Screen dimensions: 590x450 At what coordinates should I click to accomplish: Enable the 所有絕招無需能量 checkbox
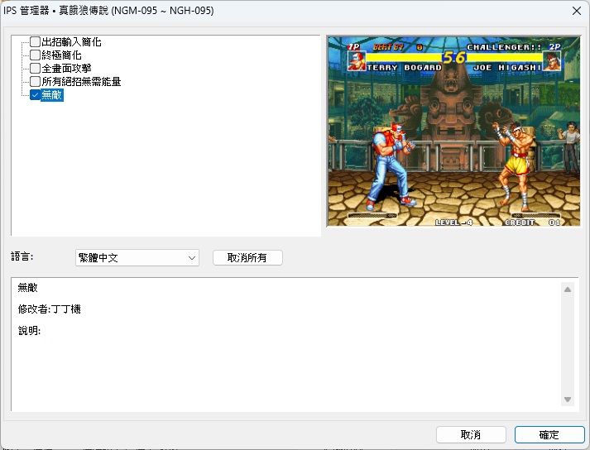[x=35, y=81]
